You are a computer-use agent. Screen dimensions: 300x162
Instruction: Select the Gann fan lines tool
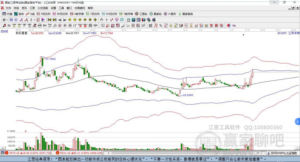coord(108,25)
